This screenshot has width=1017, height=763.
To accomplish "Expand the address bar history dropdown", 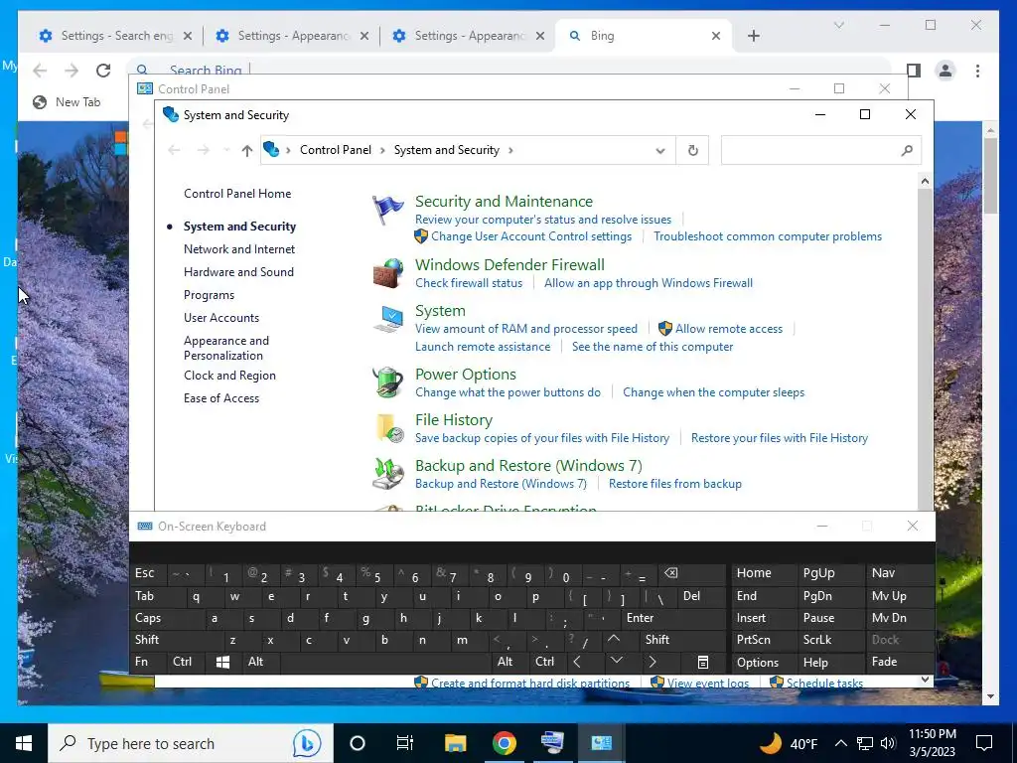I will click(660, 151).
